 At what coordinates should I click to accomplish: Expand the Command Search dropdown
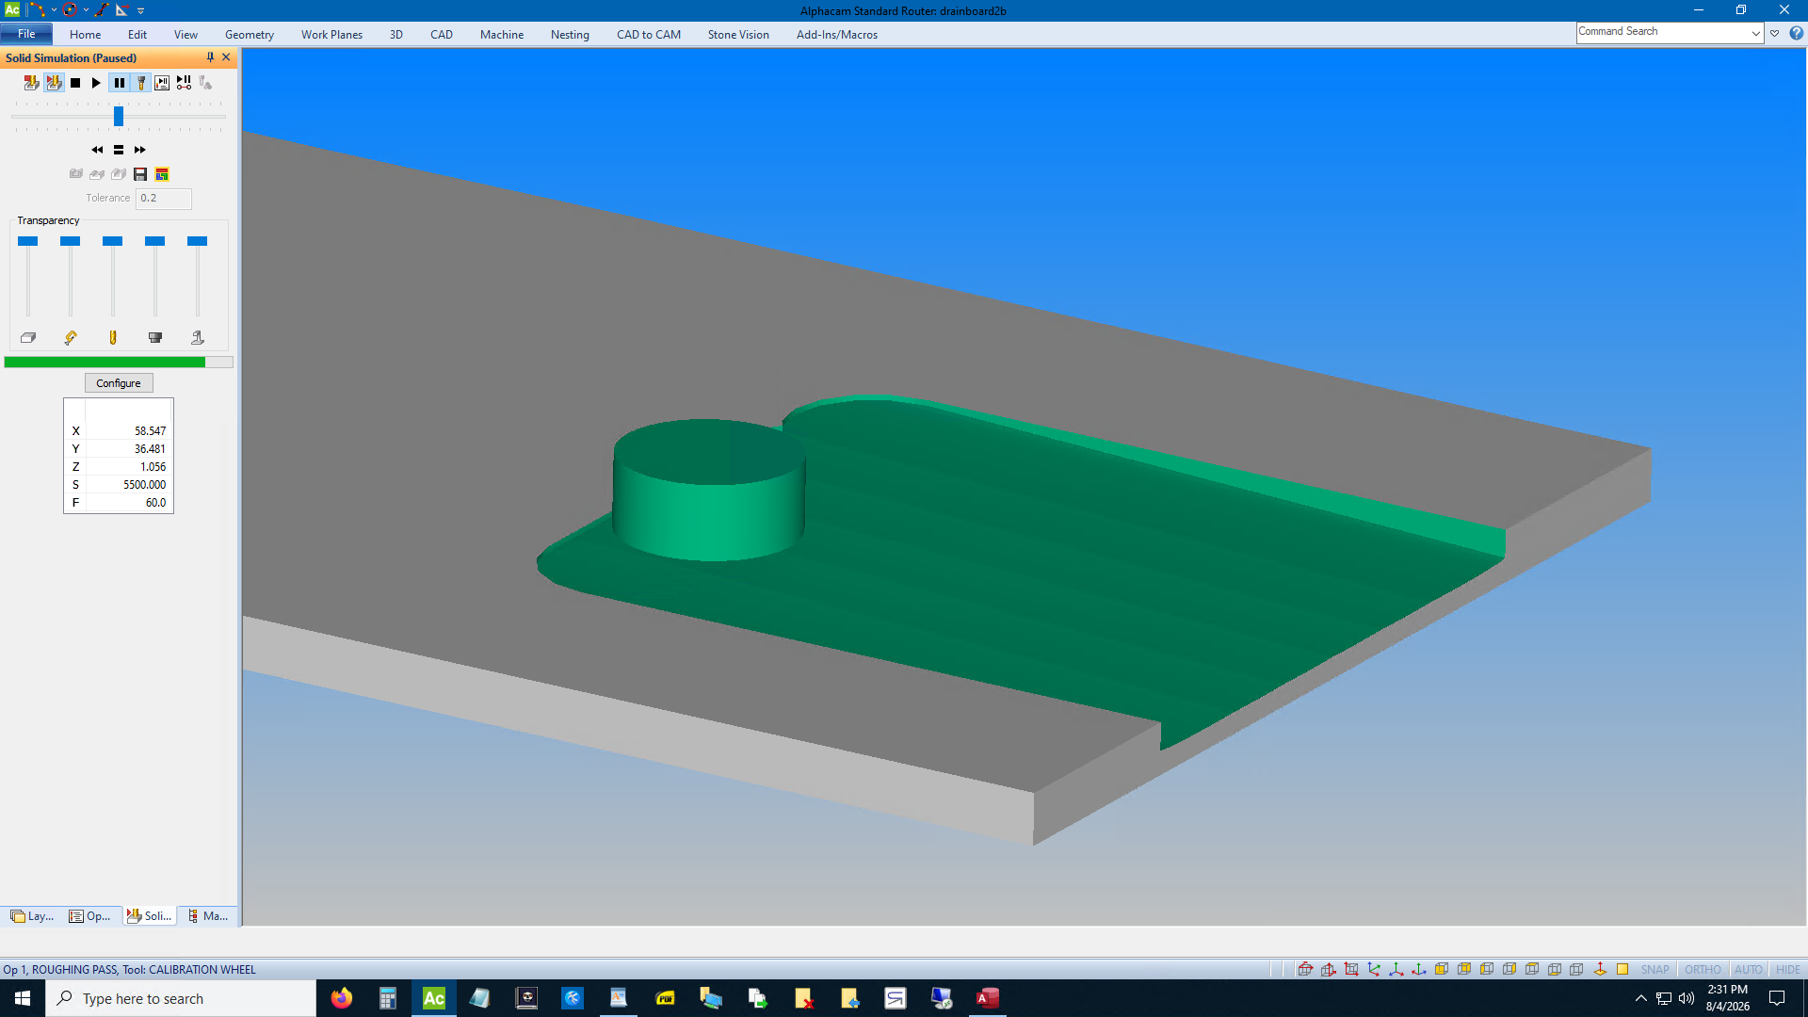click(x=1756, y=32)
